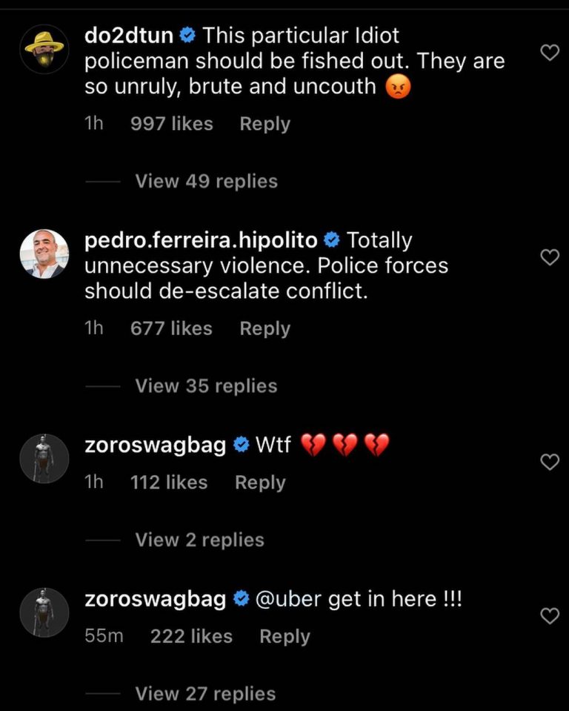Open pedro.ferreira.hipolito's profile avatar
The height and width of the screenshot is (711, 569).
(44, 254)
